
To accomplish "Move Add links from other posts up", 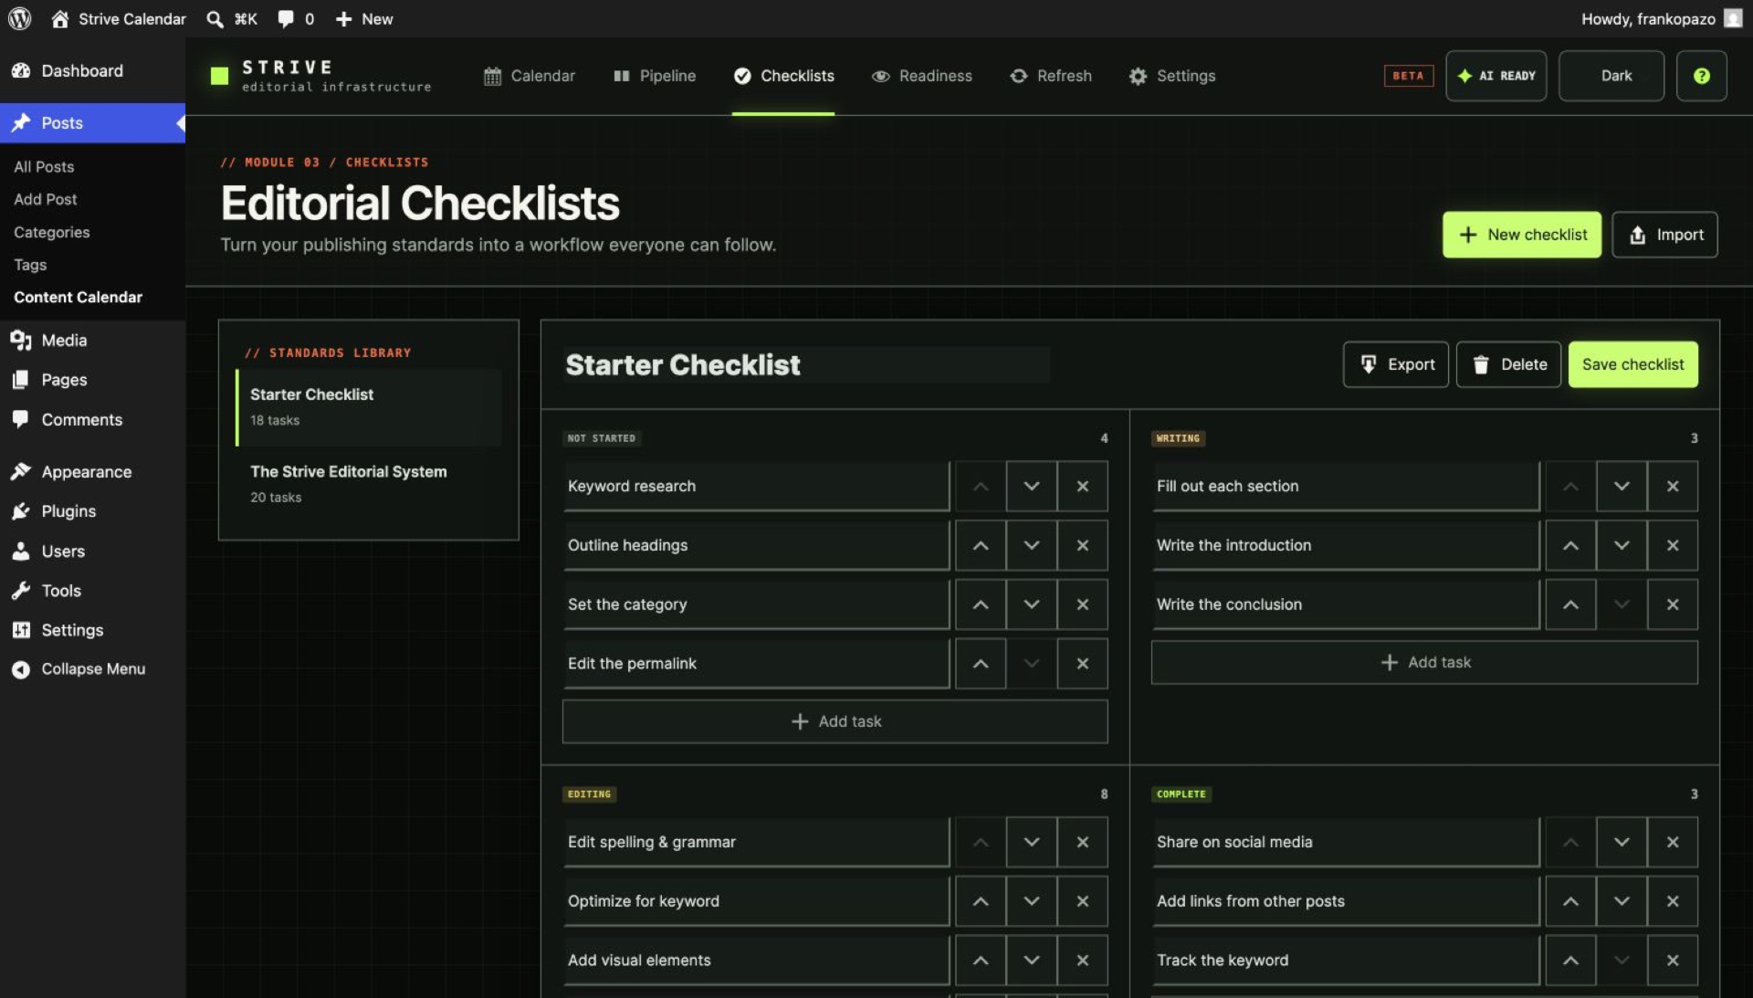I will click(1570, 901).
